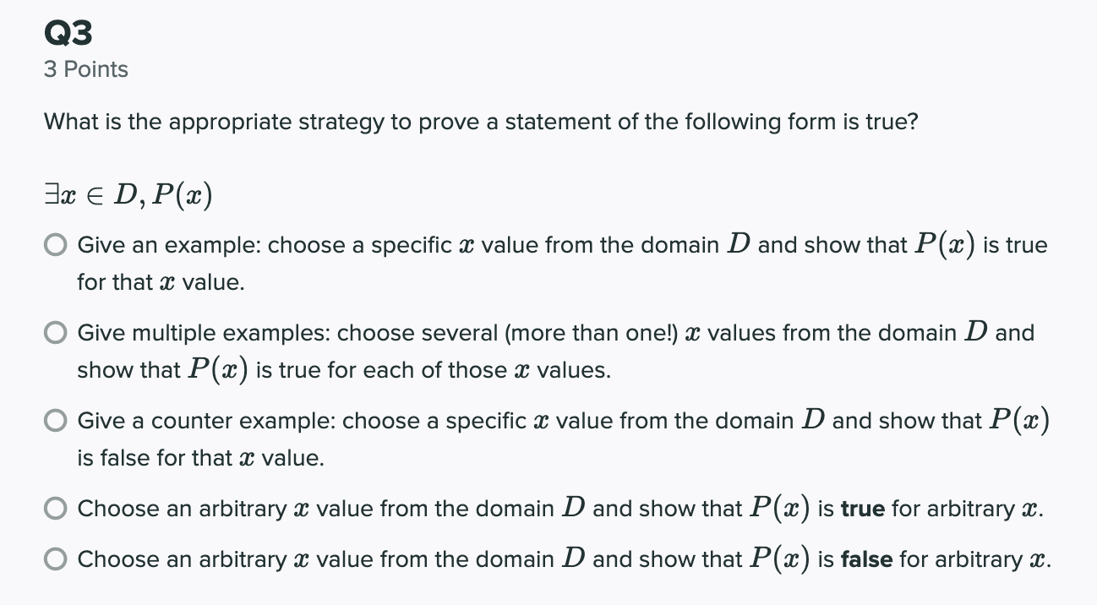The width and height of the screenshot is (1097, 605).
Task: Click the bold "true" word in fourth option
Action: [x=863, y=510]
